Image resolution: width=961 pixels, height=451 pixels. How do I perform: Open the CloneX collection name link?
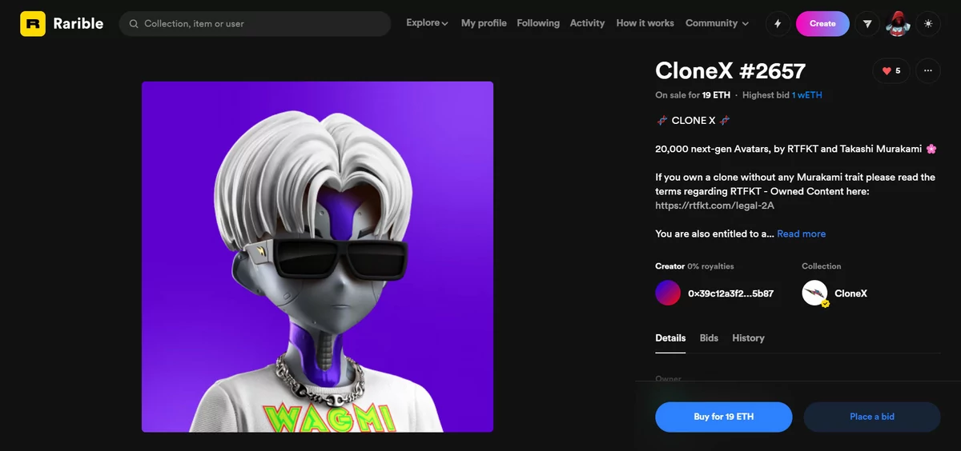850,293
